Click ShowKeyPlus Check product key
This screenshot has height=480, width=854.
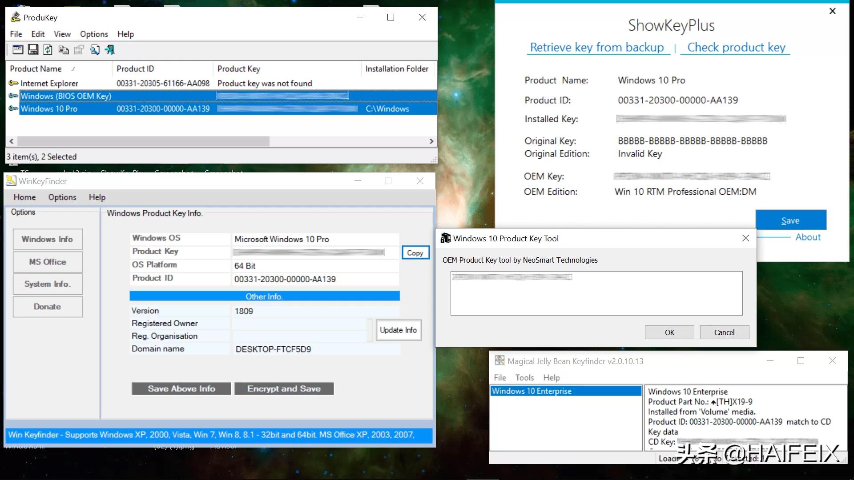click(736, 47)
